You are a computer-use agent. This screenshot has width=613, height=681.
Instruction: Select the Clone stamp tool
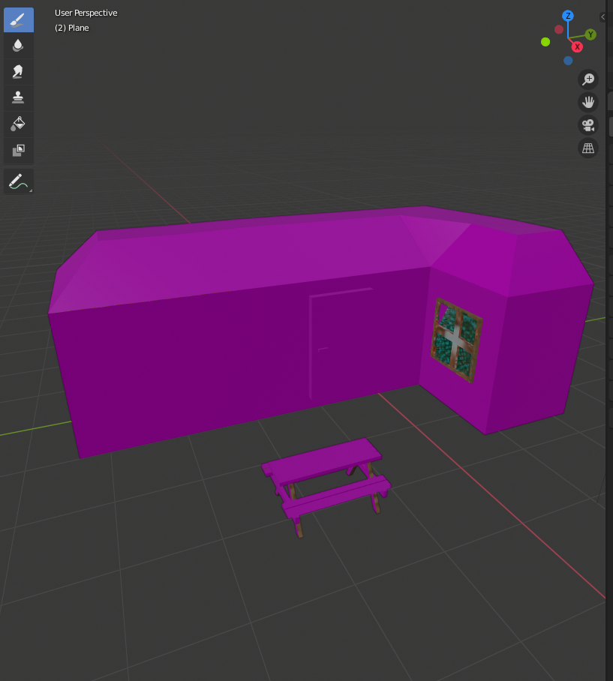18,97
